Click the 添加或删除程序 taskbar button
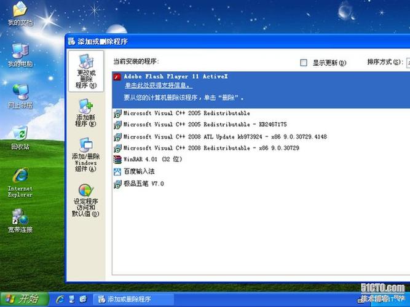 133,299
